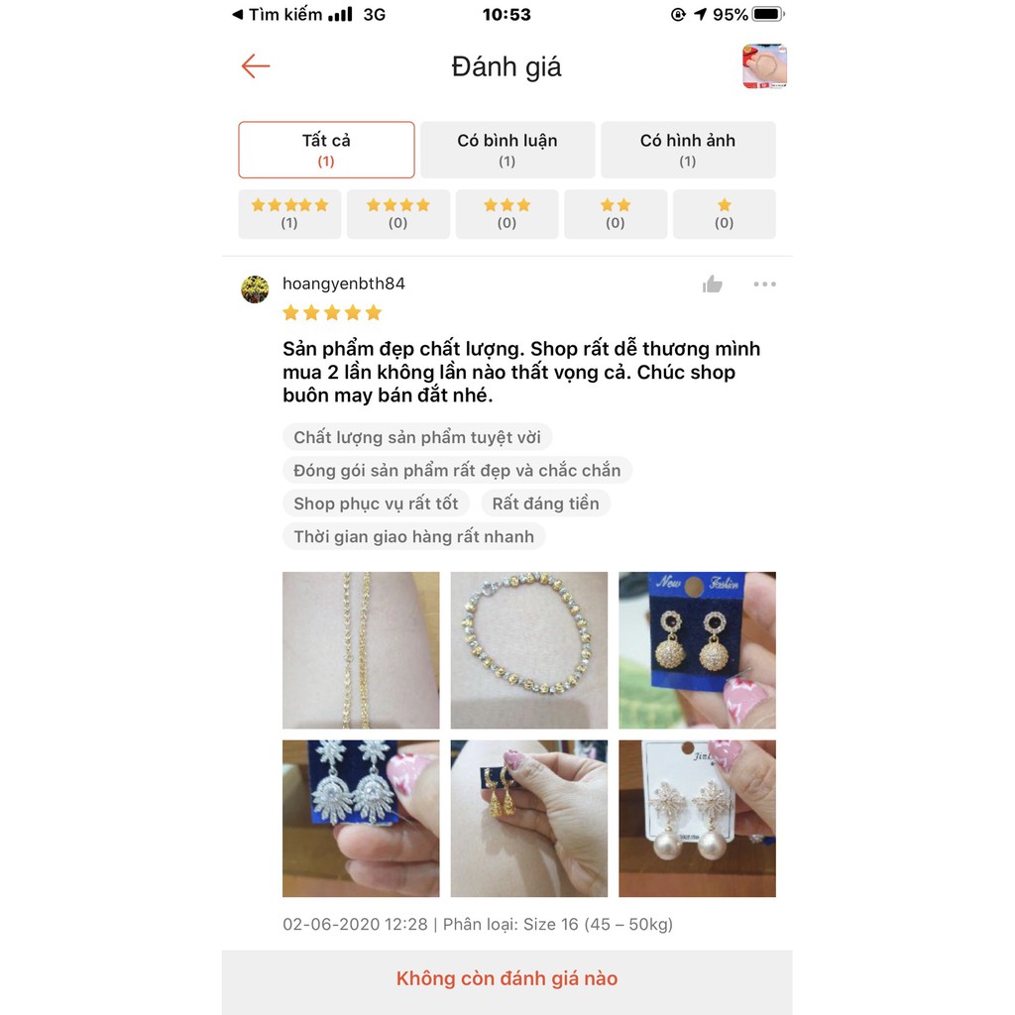Select the Tất cả reviews tab
1015x1015 pixels.
tap(326, 150)
